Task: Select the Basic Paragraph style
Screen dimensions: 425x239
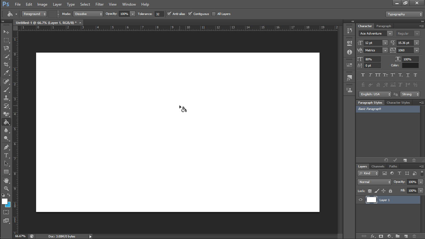Action: coord(388,109)
